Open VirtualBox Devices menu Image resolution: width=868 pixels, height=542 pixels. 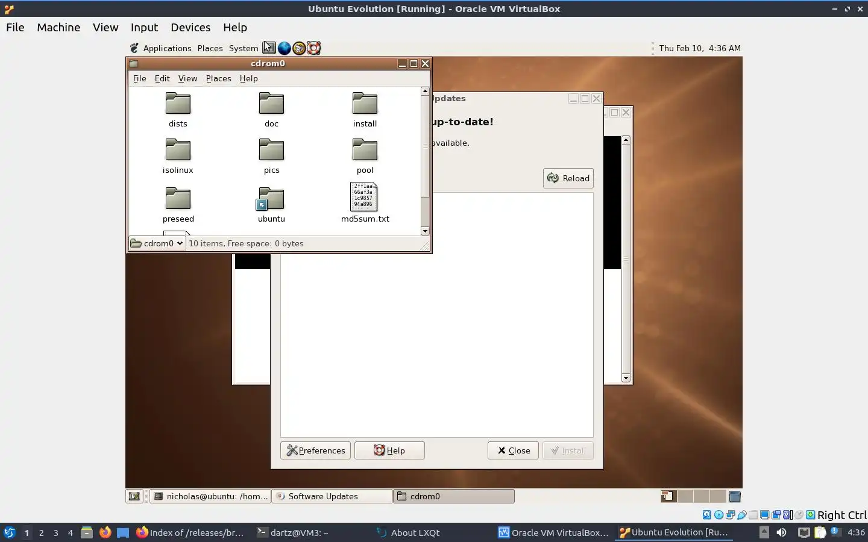point(190,27)
